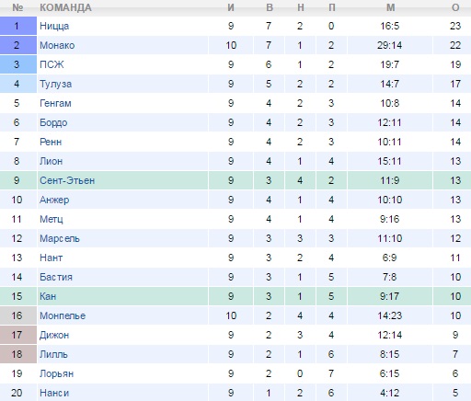
Task: Select the Лилль team link
Action: click(x=53, y=354)
